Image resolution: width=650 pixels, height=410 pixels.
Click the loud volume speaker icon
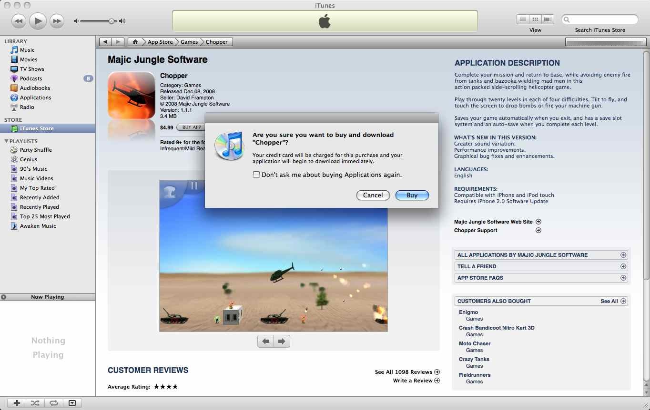point(122,21)
